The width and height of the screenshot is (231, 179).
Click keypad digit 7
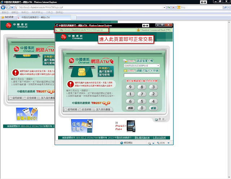pos(142,94)
